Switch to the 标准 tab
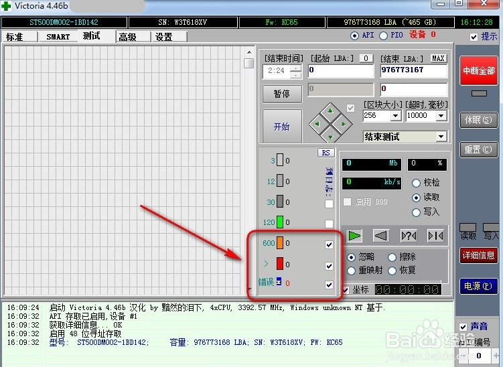This screenshot has height=367, width=503. (19, 37)
